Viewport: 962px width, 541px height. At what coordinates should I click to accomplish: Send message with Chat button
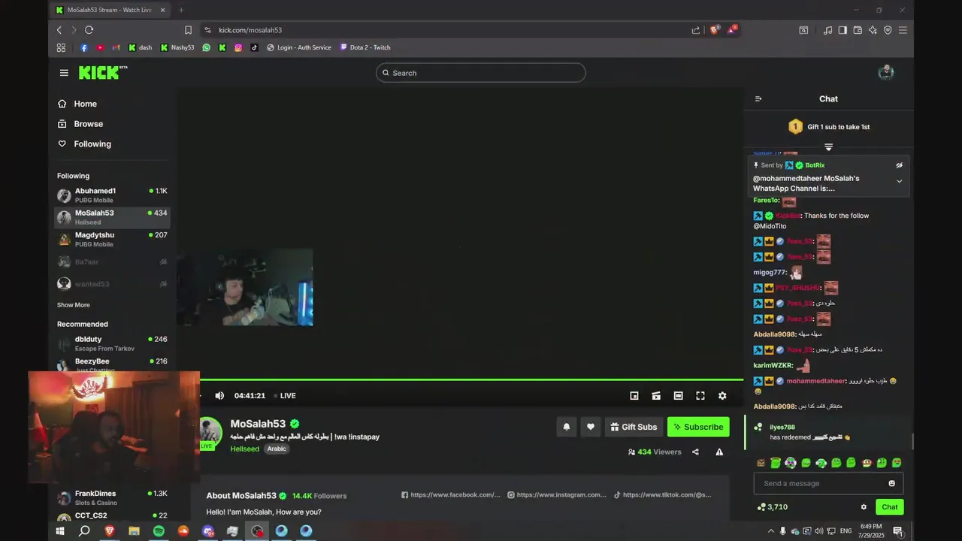coord(890,507)
